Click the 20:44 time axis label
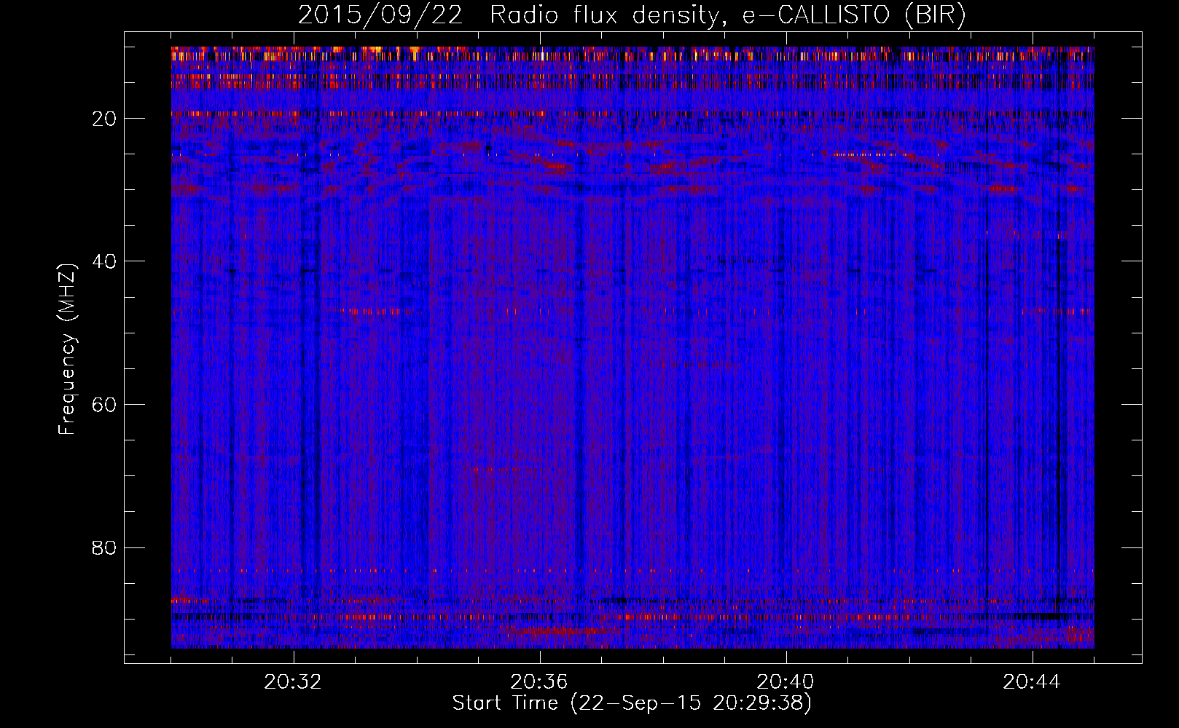The image size is (1179, 728). point(1032,682)
